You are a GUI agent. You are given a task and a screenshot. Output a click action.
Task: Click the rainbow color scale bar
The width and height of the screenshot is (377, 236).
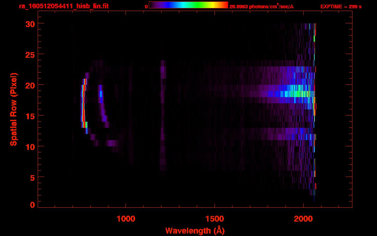tap(189, 5)
